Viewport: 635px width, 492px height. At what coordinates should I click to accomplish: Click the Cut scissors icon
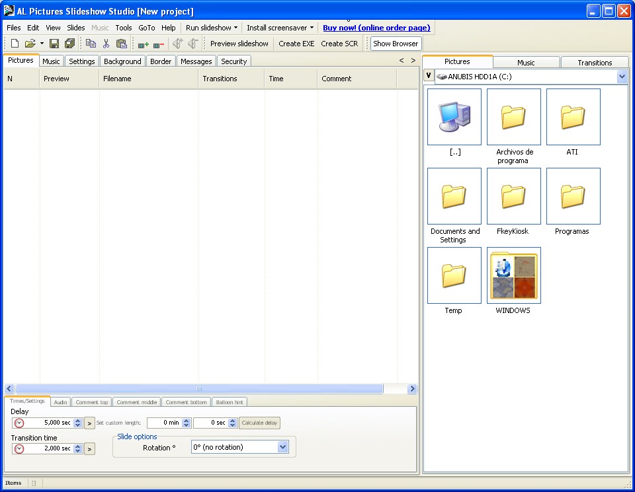point(106,44)
